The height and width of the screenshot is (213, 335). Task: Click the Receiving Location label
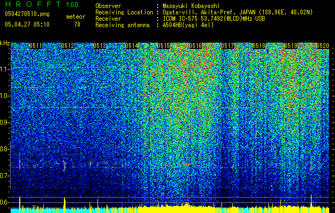(124, 12)
